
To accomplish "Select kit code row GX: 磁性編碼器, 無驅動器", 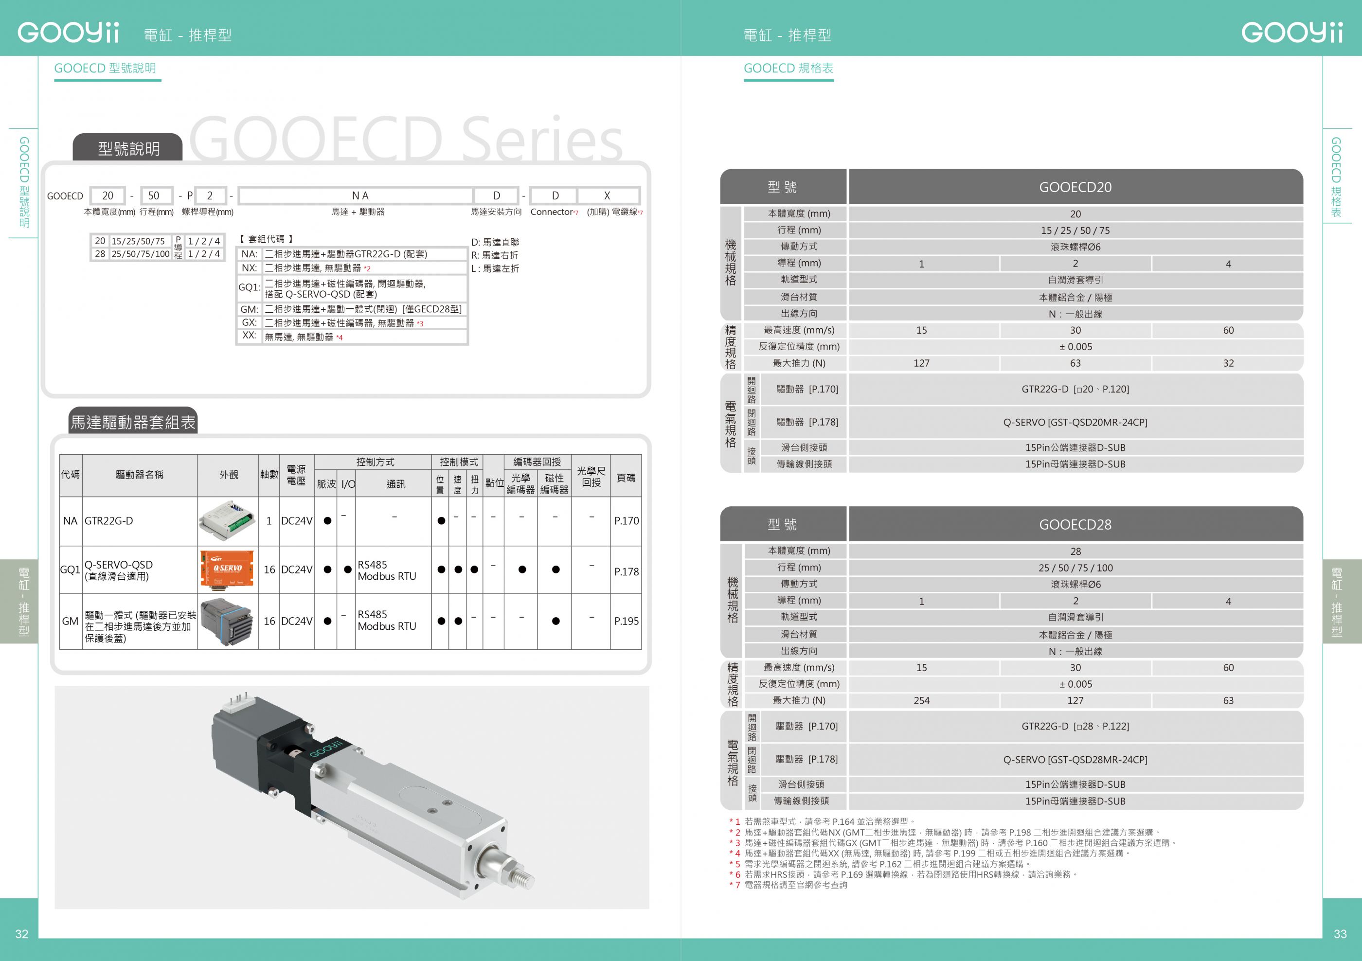I will (352, 323).
